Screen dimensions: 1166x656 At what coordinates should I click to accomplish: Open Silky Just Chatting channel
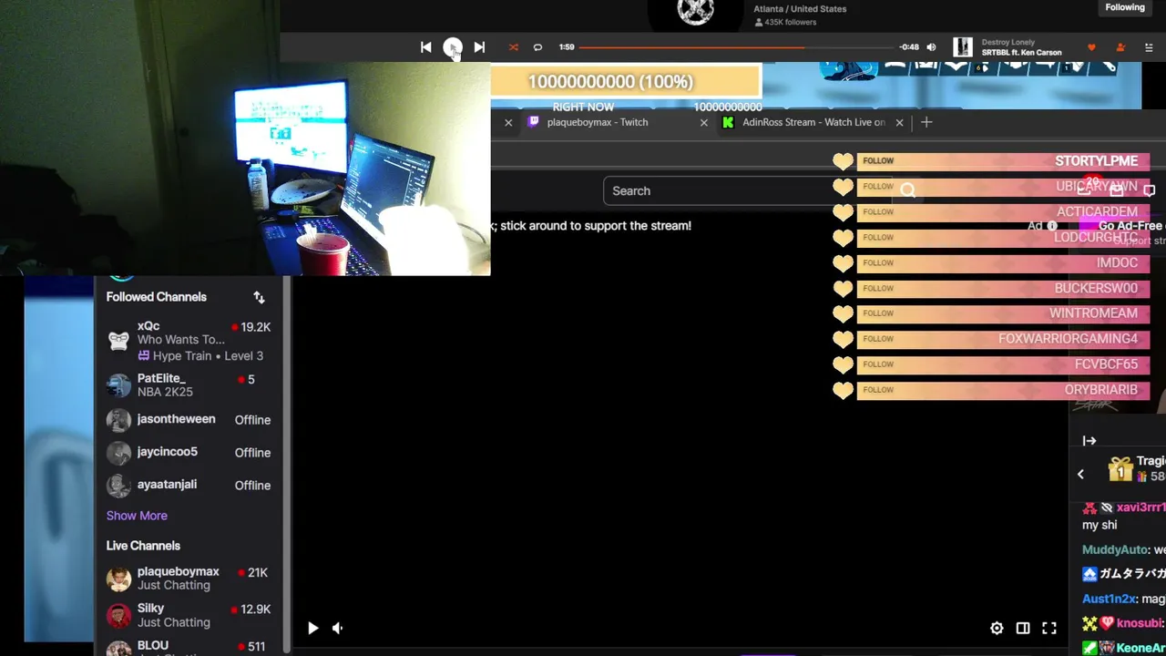pos(189,615)
